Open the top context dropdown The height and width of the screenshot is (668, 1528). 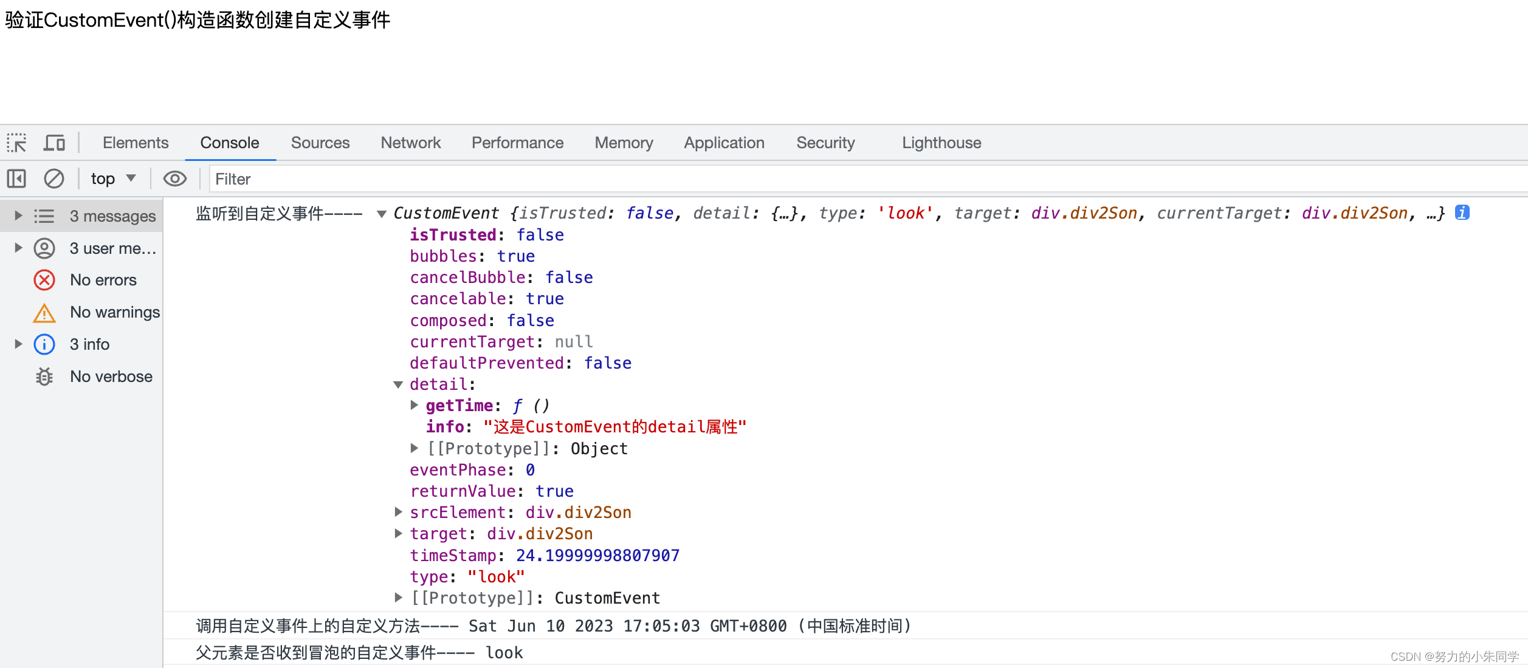coord(113,179)
